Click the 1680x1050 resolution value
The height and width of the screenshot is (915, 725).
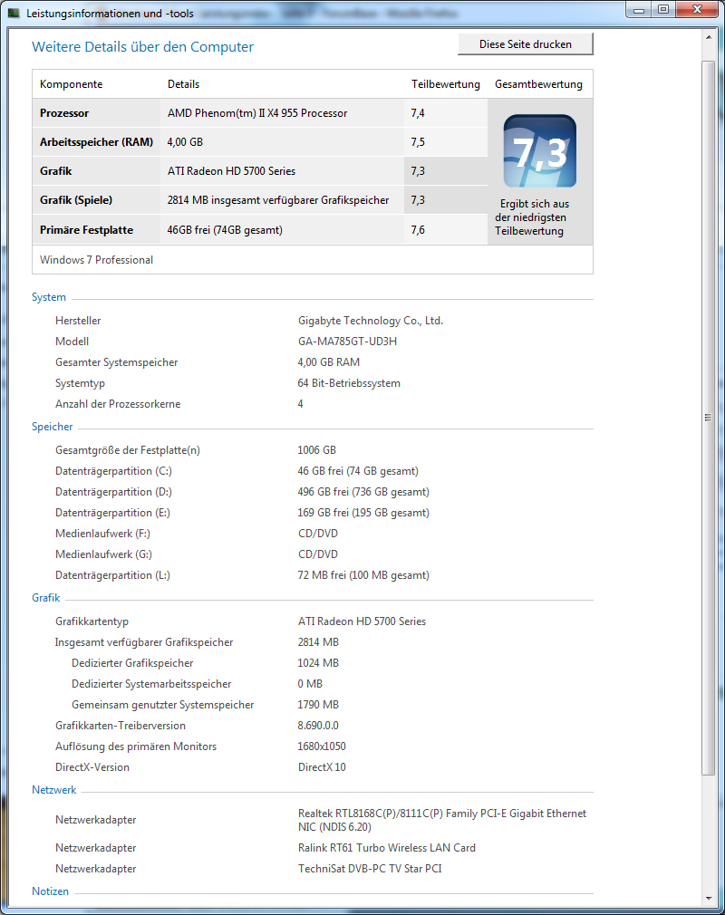coord(322,746)
